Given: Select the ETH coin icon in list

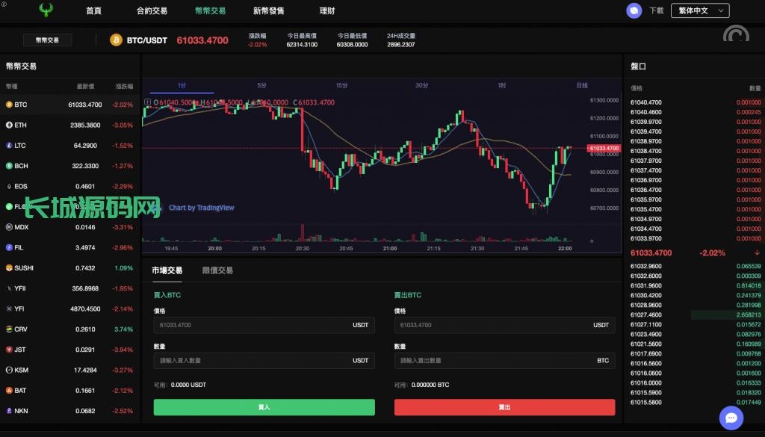Looking at the screenshot, I should pos(9,125).
